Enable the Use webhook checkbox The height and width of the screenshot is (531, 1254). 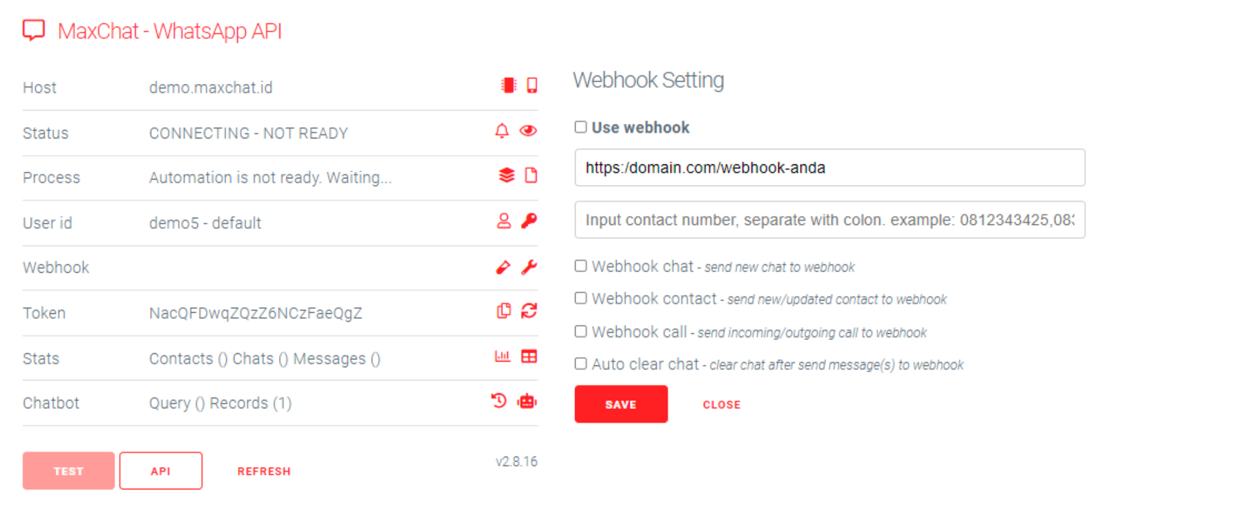coord(581,127)
